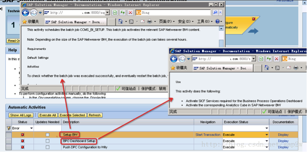307x152 pixels.
Task: Select SAP Solution Manager tab in first IE window
Action: [x=76, y=22]
